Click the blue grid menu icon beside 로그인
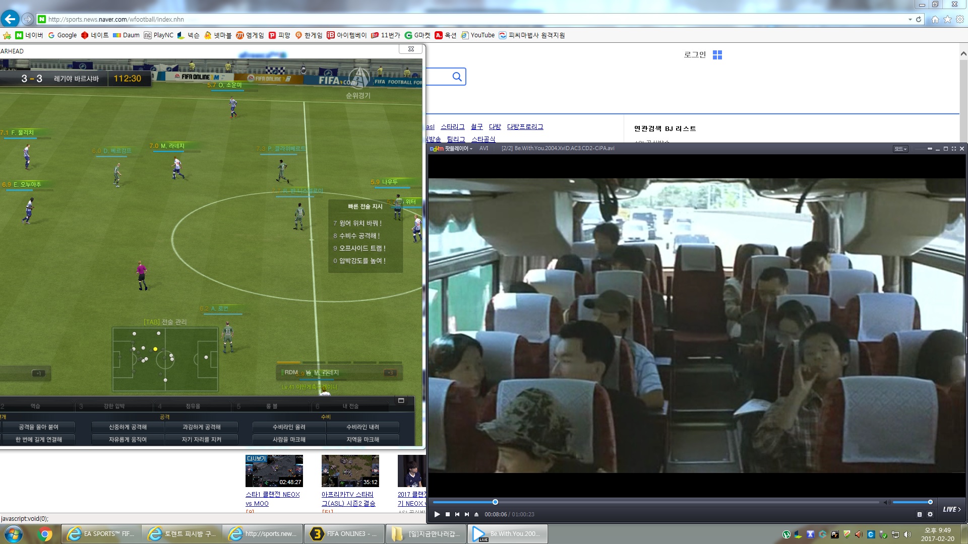Screen dimensions: 968x544 (x=717, y=55)
